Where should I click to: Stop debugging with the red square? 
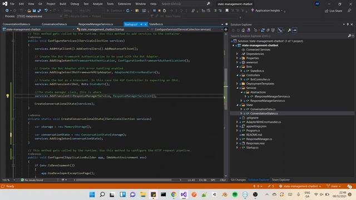(160, 11)
